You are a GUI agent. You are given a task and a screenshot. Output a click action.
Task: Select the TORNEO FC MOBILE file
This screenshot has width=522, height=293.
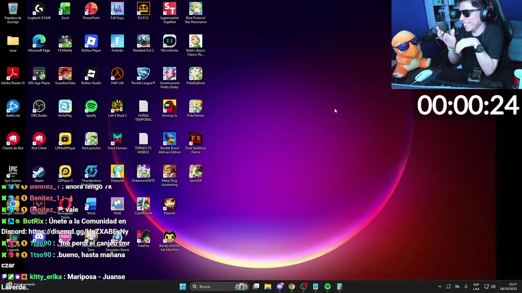144,143
